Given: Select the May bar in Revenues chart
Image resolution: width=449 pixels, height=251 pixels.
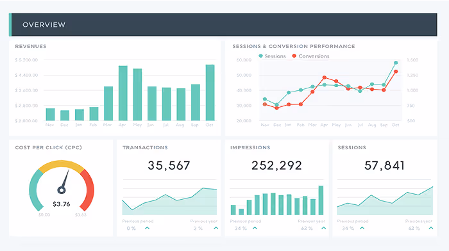Looking at the screenshot, I should point(137,95).
